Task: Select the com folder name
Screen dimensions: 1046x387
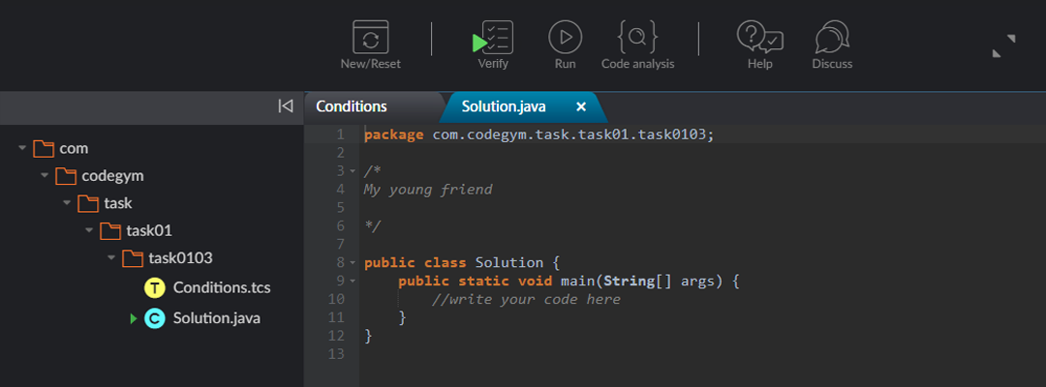Action: click(x=74, y=149)
